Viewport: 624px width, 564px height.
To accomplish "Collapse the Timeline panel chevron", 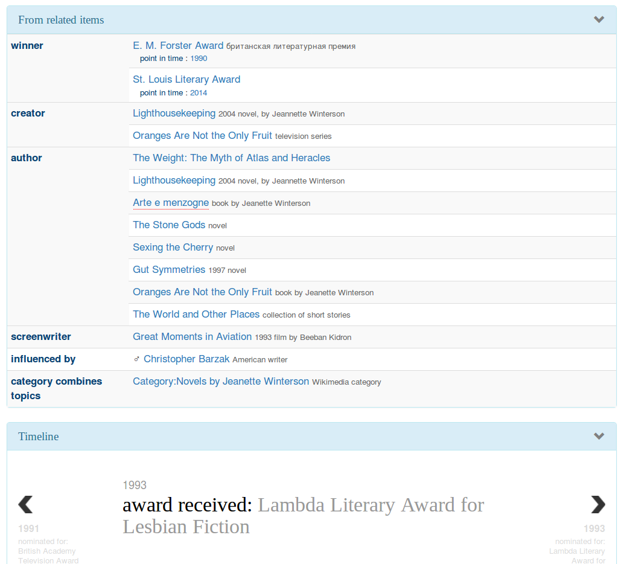I will [599, 436].
